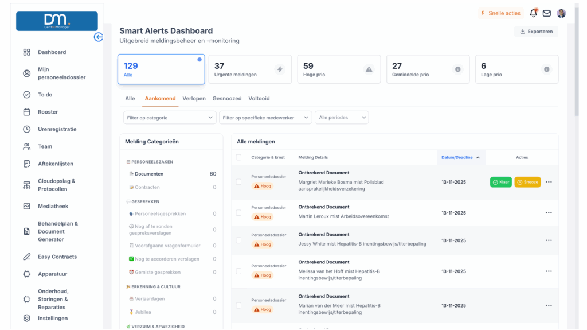Select Gemiste gesprekken category
The image size is (587, 330).
click(x=171, y=272)
